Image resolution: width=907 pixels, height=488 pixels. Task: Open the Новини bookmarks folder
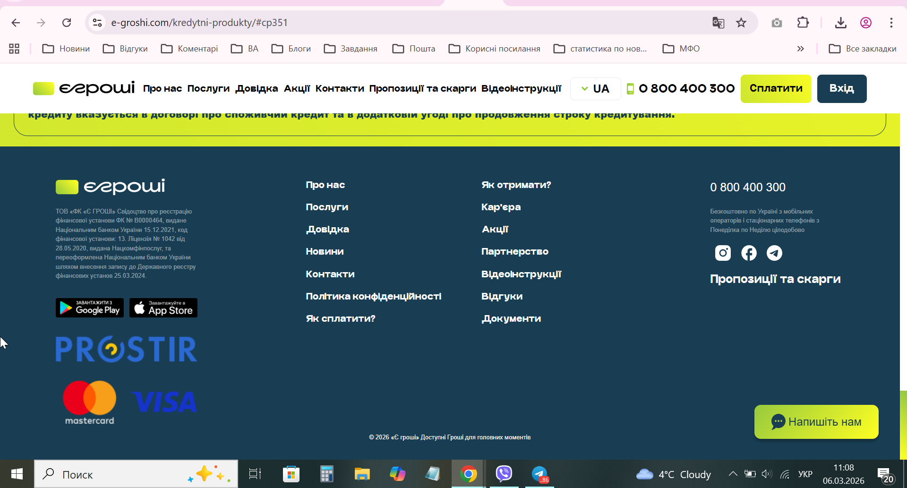tap(66, 49)
